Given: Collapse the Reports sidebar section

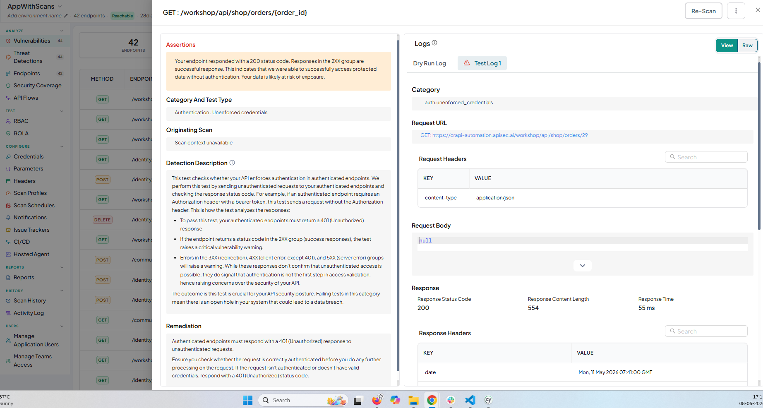Looking at the screenshot, I should 62,267.
